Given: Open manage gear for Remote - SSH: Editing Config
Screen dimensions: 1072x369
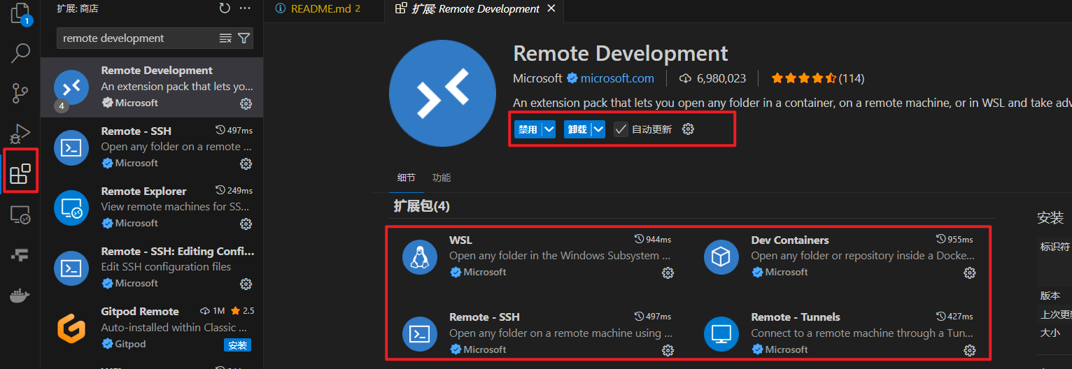Looking at the screenshot, I should coord(246,284).
